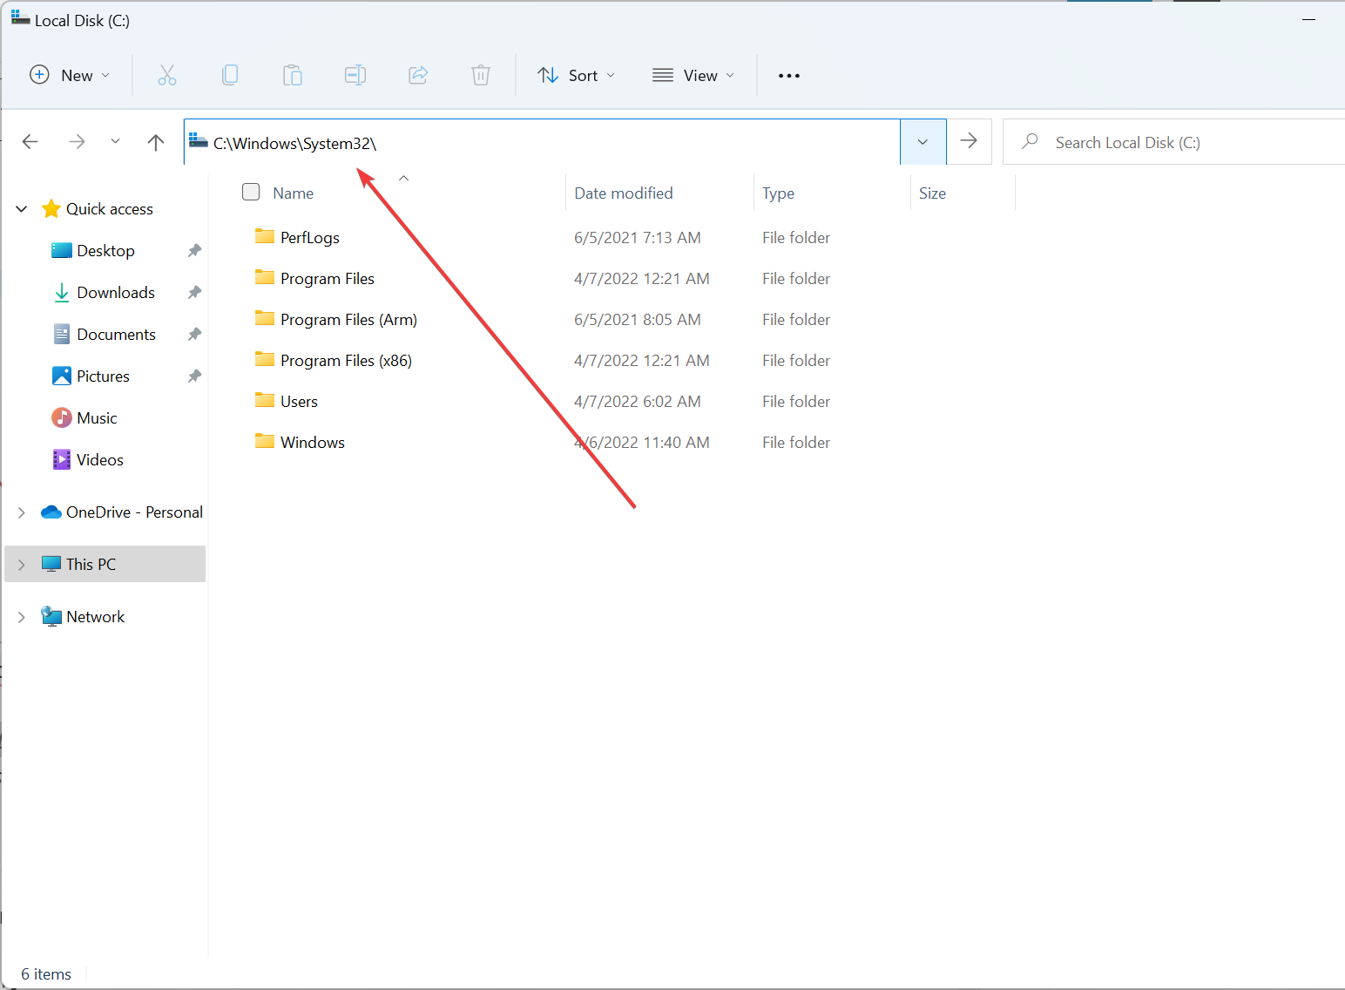Go back using the Back arrow button
1345x990 pixels.
[30, 141]
